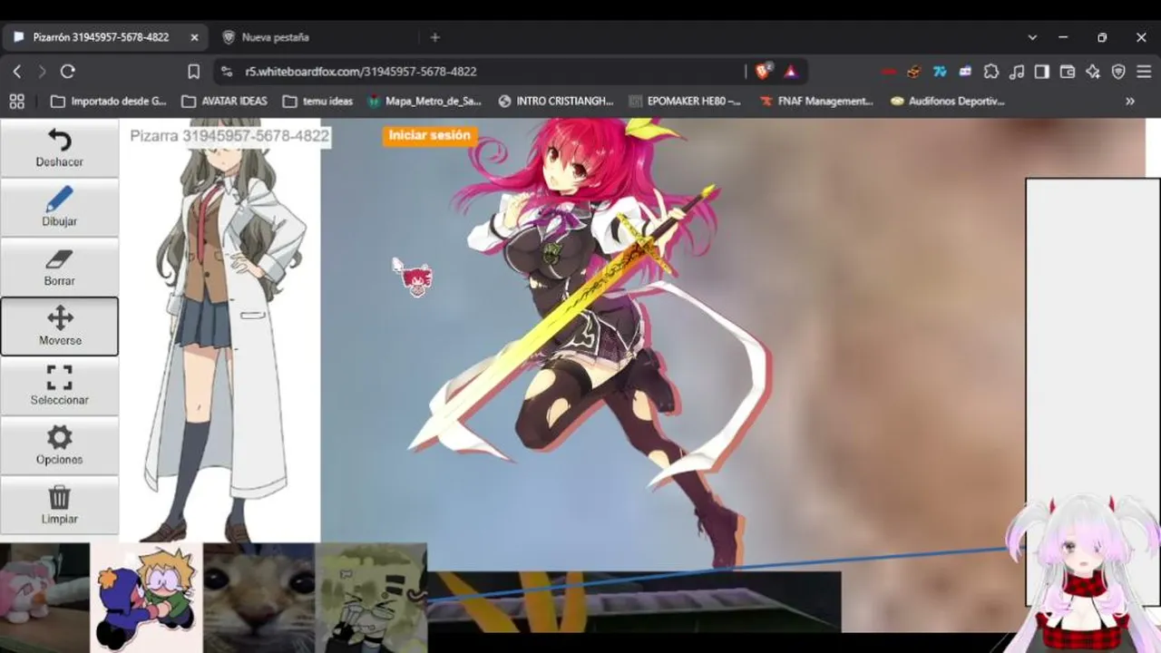Image resolution: width=1161 pixels, height=653 pixels.
Task: Expand the tab search dropdown arrow
Action: 1032,37
